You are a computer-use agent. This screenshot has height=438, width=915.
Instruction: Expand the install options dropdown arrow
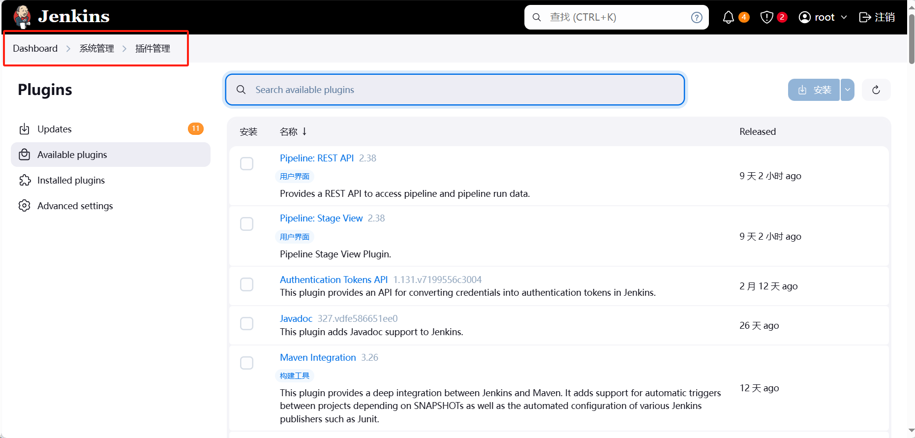tap(848, 90)
